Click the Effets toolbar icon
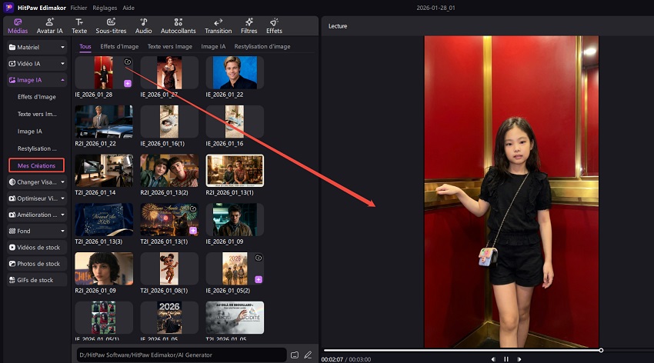The width and height of the screenshot is (654, 363). point(274,25)
